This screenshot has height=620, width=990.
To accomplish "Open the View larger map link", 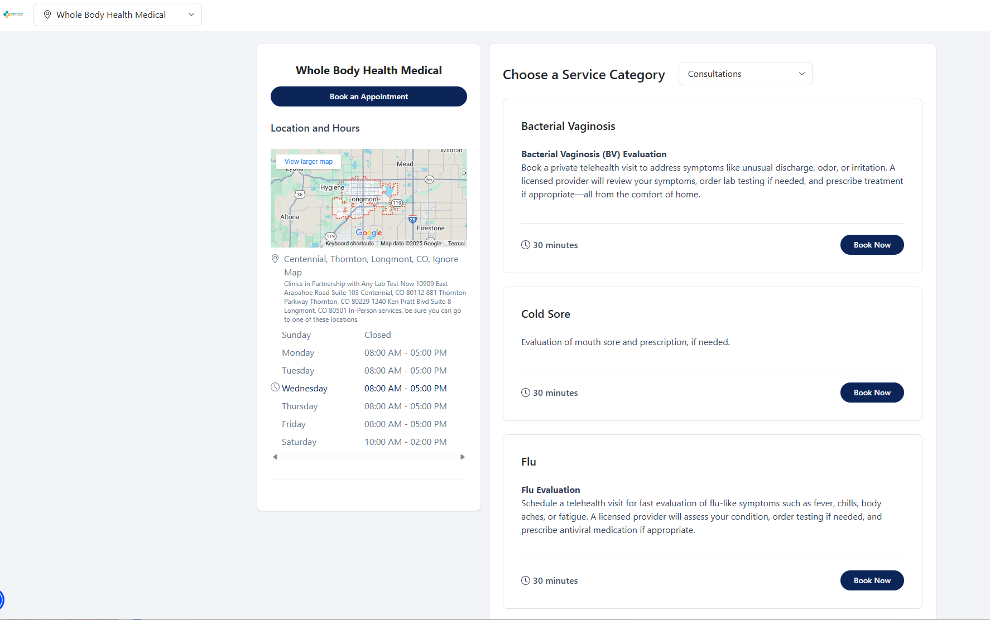I will pos(309,162).
